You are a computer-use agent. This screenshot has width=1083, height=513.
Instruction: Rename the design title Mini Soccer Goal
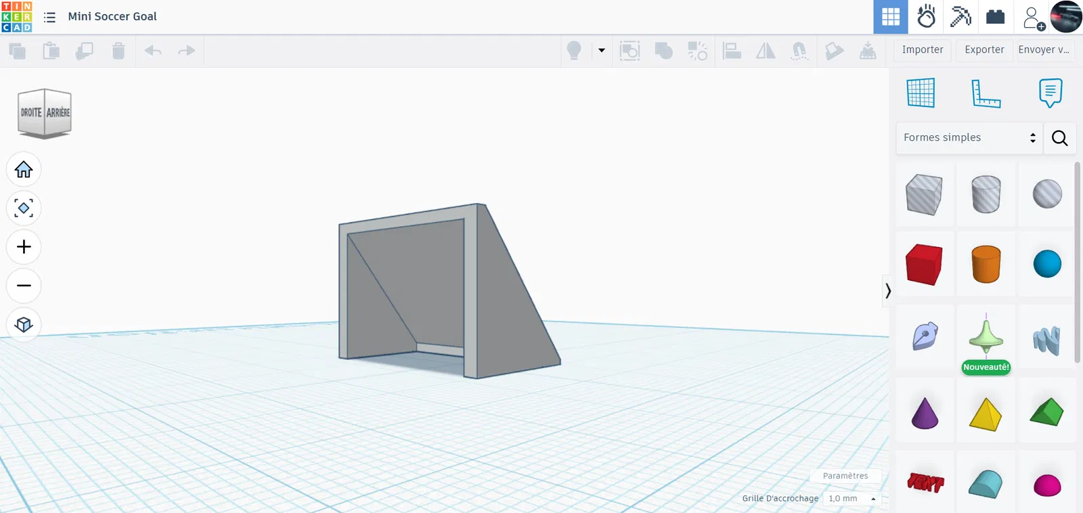pos(112,16)
